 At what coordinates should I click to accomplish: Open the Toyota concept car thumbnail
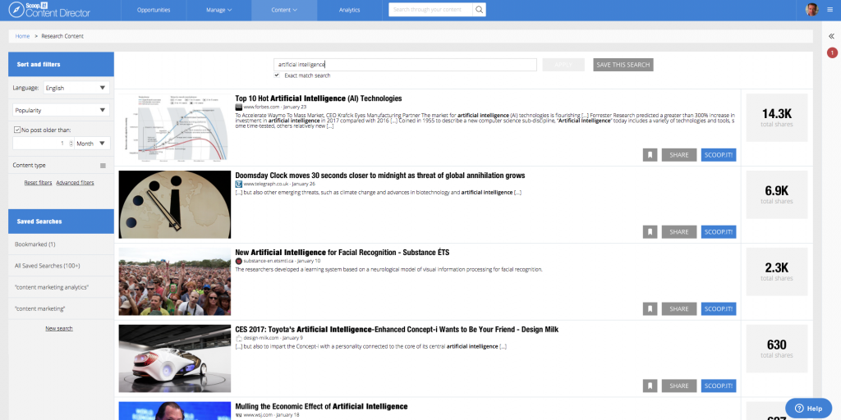coord(175,358)
